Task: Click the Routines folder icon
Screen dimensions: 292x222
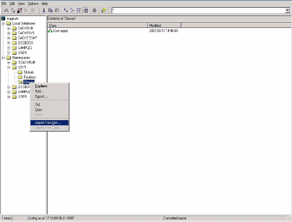Action: [x=20, y=77]
